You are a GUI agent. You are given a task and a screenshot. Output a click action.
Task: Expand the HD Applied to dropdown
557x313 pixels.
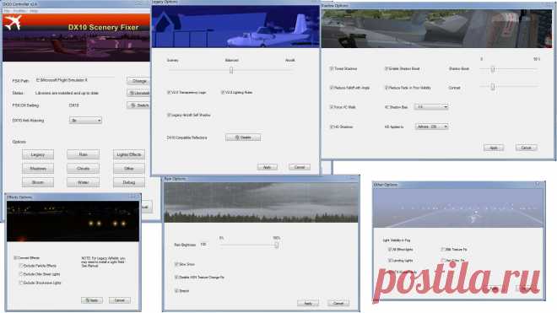(431, 127)
